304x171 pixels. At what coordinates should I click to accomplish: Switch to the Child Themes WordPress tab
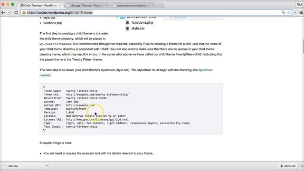coord(40,5)
